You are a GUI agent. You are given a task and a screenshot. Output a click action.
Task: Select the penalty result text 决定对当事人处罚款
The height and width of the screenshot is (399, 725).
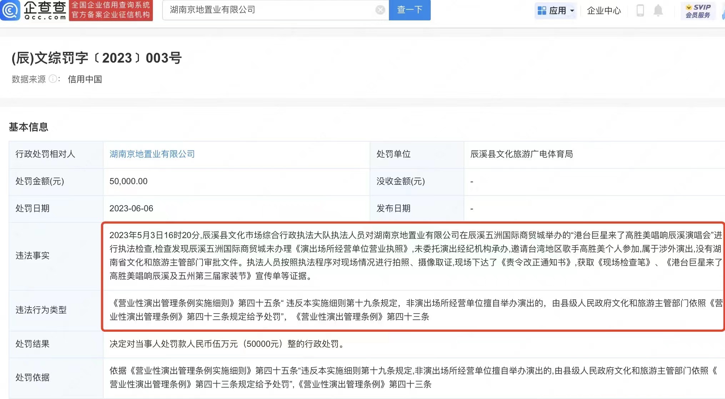(x=227, y=344)
